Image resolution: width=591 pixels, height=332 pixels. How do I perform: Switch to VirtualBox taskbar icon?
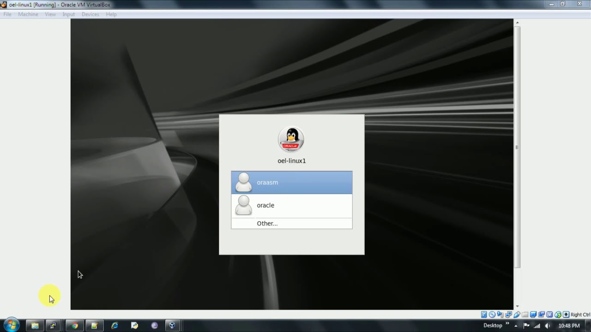(x=172, y=326)
